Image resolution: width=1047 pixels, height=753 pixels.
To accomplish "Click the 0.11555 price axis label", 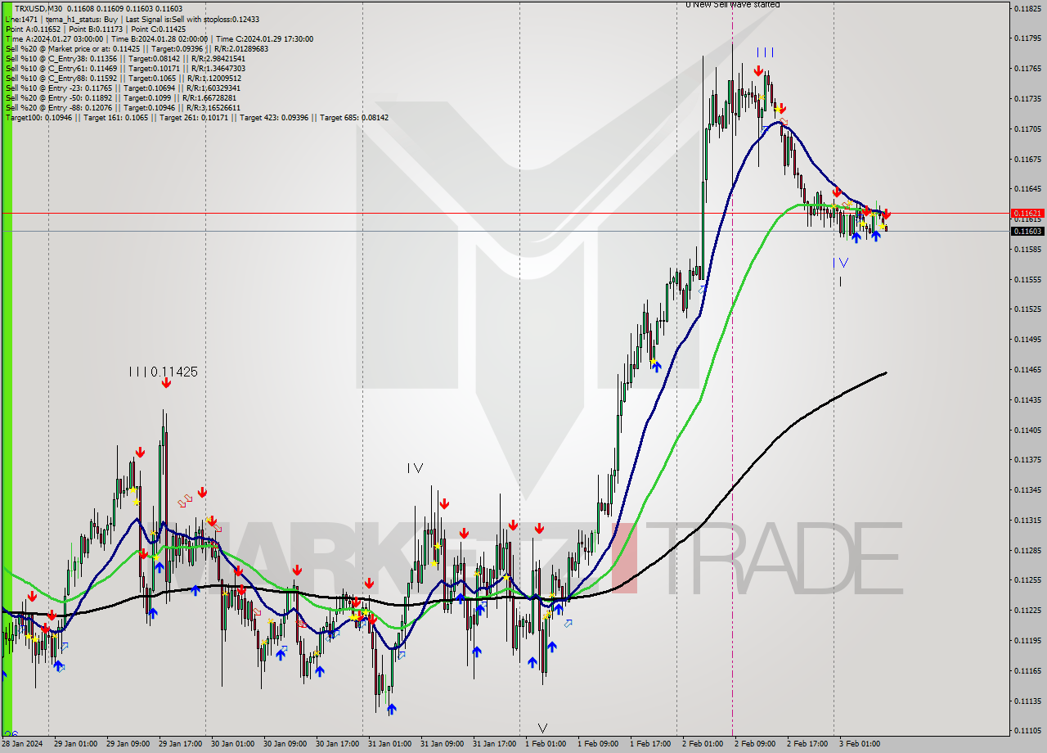I will pyautogui.click(x=1027, y=279).
